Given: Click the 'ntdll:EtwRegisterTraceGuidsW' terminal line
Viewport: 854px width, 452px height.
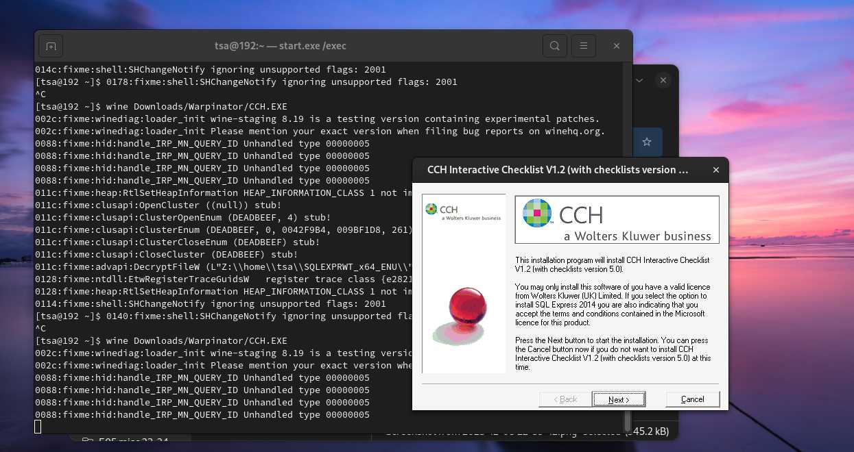Looking at the screenshot, I should (224, 279).
